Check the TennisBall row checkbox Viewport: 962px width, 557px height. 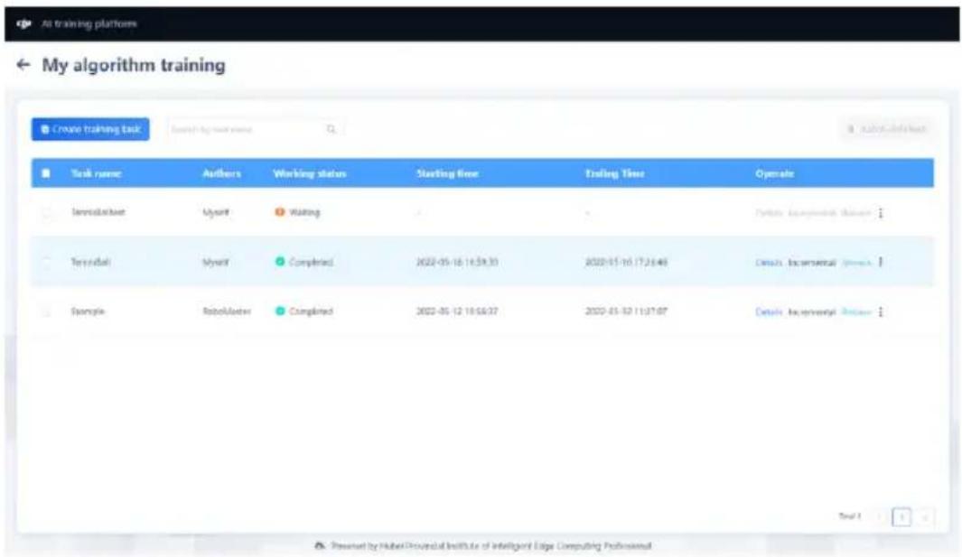point(45,262)
